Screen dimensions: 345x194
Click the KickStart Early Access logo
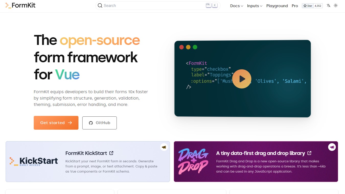pyautogui.click(x=34, y=162)
